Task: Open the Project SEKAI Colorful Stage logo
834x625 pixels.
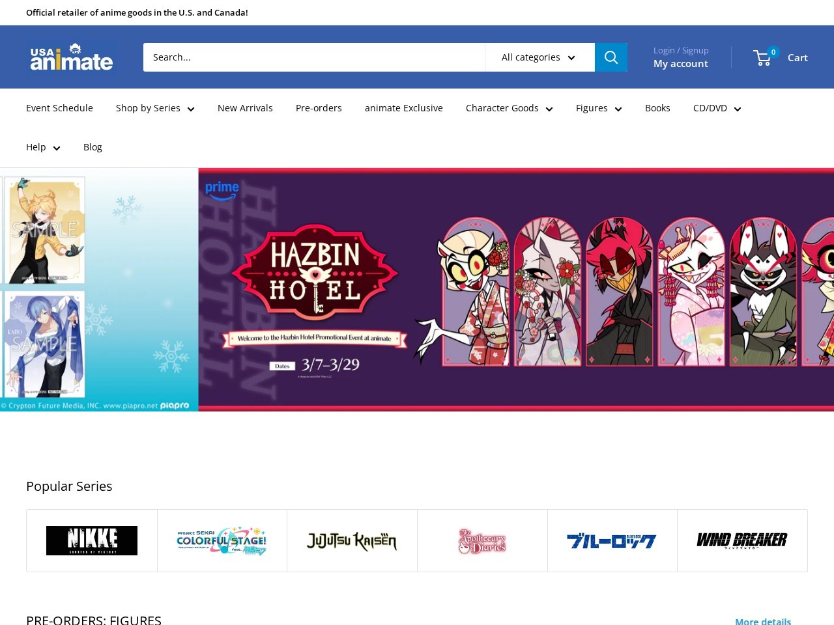Action: 222,540
